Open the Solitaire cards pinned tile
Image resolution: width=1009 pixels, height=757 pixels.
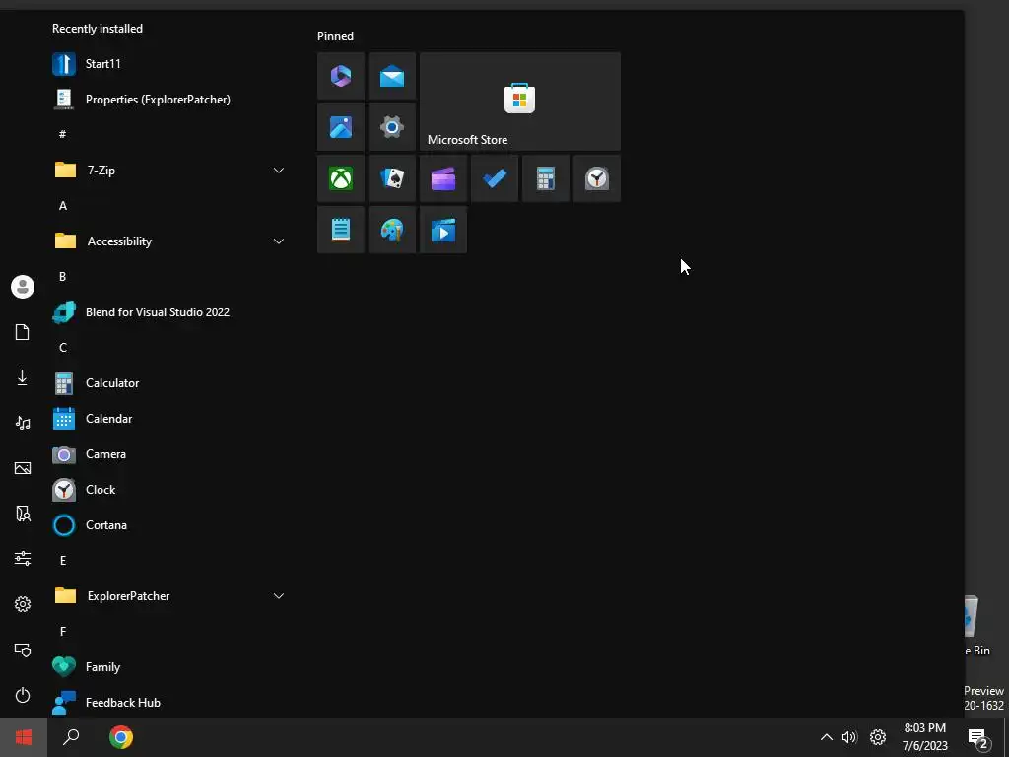coord(392,178)
